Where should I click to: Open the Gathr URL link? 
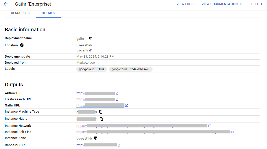point(100,105)
